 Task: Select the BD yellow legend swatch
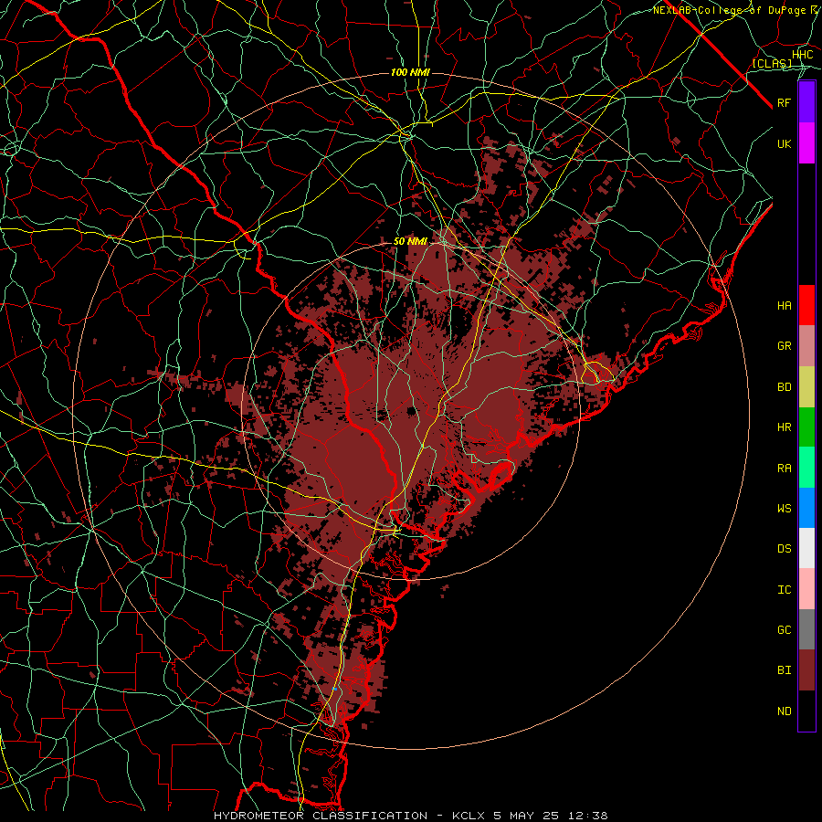pos(806,387)
